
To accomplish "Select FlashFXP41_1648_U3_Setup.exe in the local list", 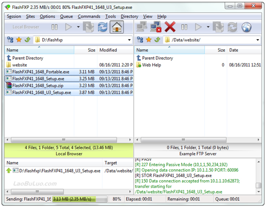I will point(69,92).
